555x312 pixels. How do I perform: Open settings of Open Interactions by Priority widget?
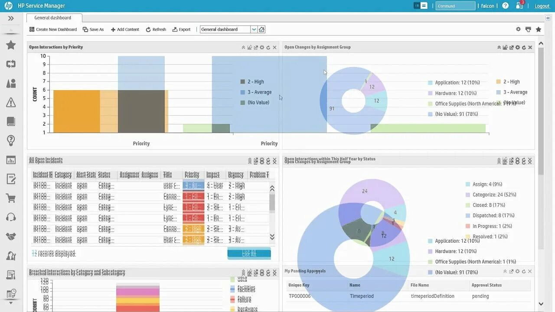pyautogui.click(x=262, y=47)
